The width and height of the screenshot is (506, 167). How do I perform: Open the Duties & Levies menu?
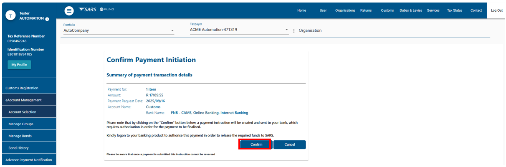click(411, 10)
